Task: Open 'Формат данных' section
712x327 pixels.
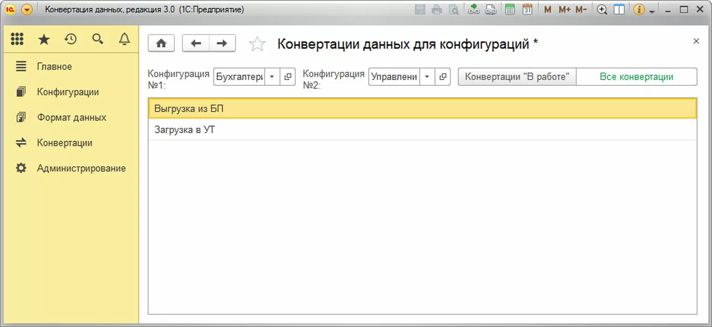Action: [72, 117]
